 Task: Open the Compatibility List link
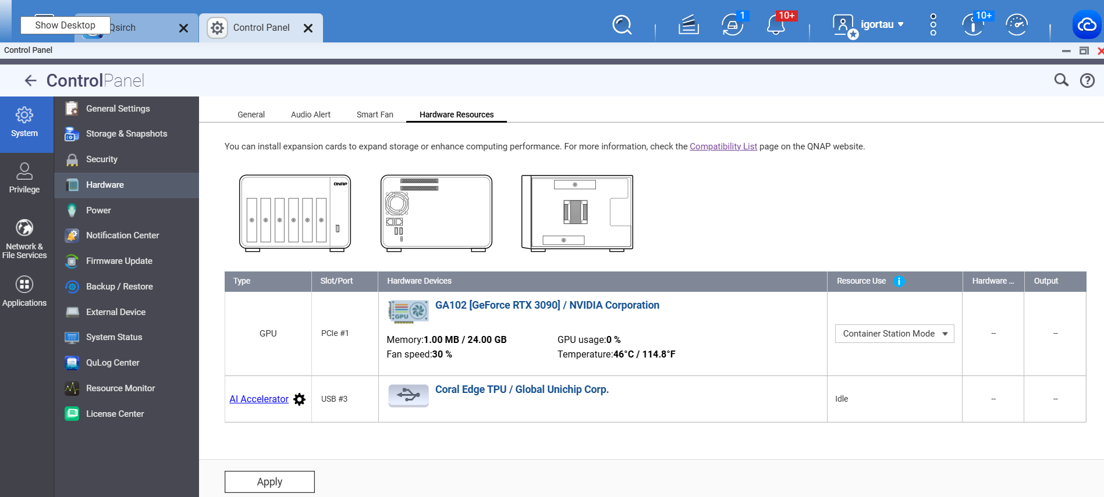coord(723,146)
